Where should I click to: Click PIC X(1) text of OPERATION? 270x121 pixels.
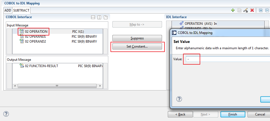pos(78,31)
